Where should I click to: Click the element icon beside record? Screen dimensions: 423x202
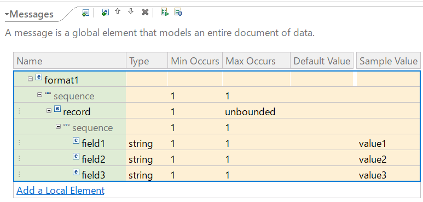click(x=57, y=109)
